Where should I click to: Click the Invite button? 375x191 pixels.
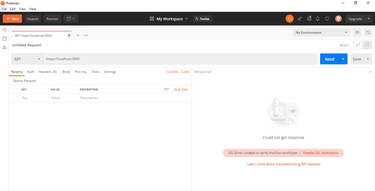tap(203, 19)
